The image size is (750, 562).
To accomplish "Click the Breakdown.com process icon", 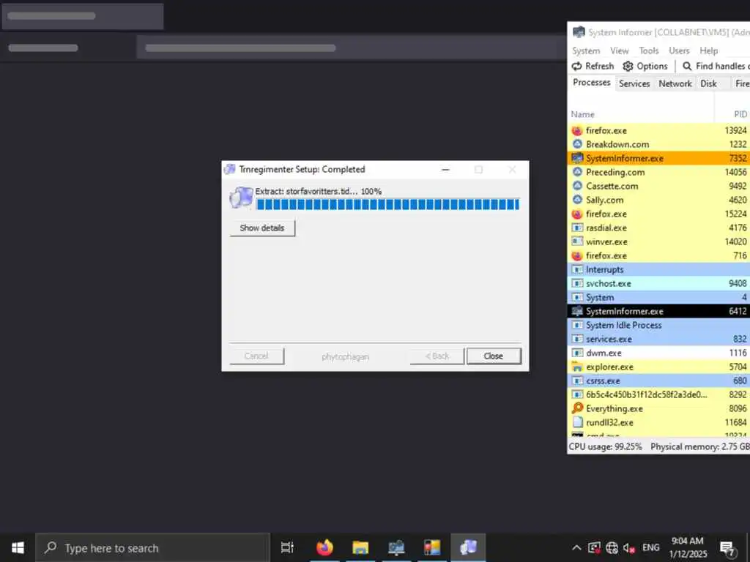I will (577, 144).
